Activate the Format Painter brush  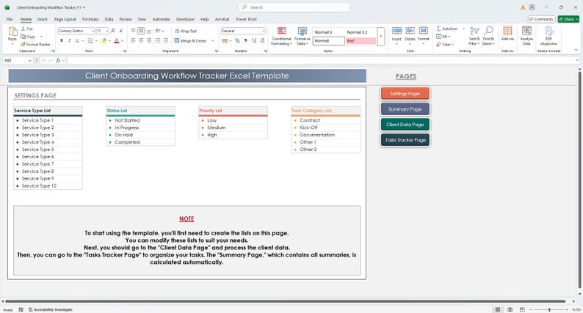[x=23, y=44]
